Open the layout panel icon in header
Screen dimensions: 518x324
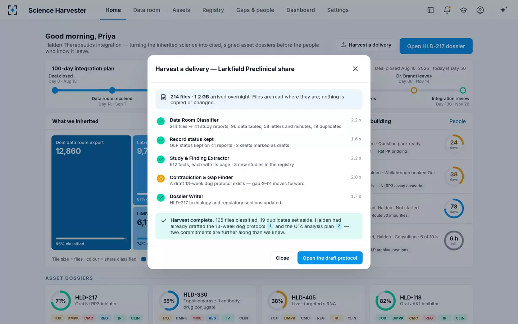(x=431, y=10)
